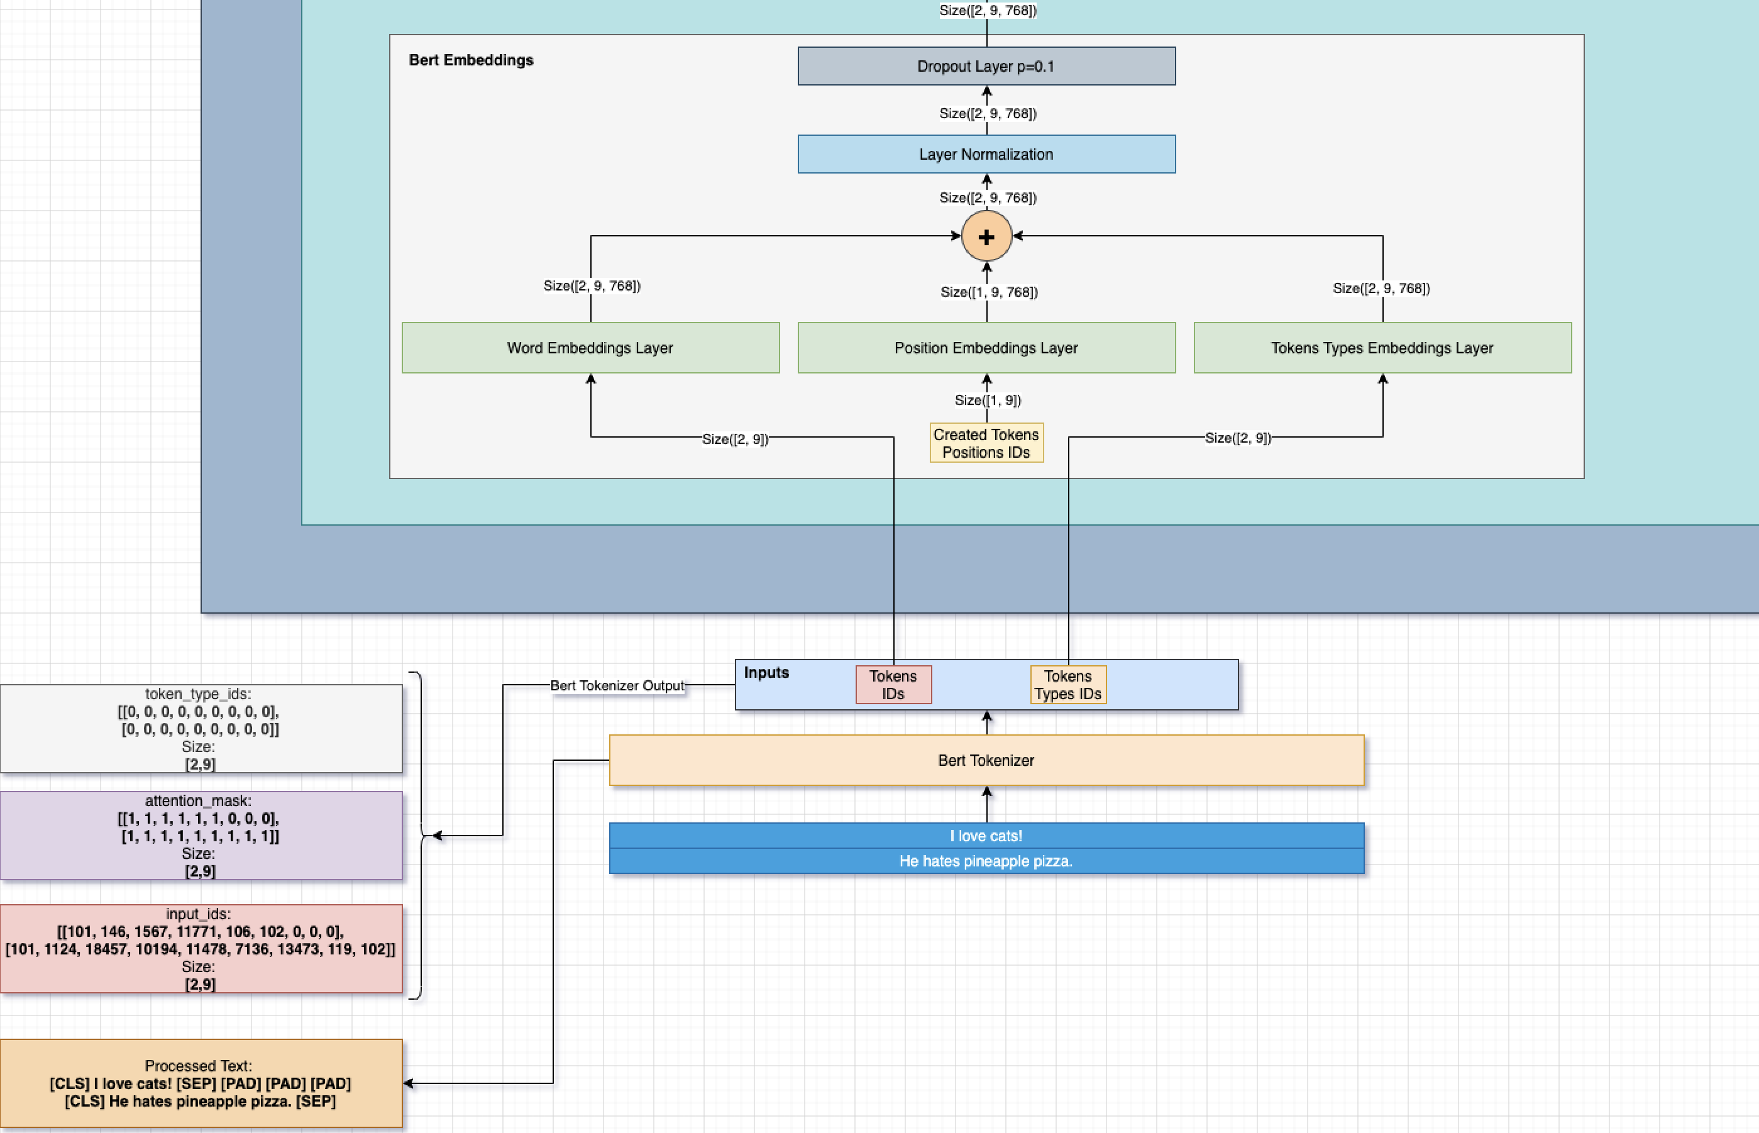Viewport: 1759px width, 1133px height.
Task: Click the Bert Tokenizer Output connector label
Action: click(x=617, y=686)
